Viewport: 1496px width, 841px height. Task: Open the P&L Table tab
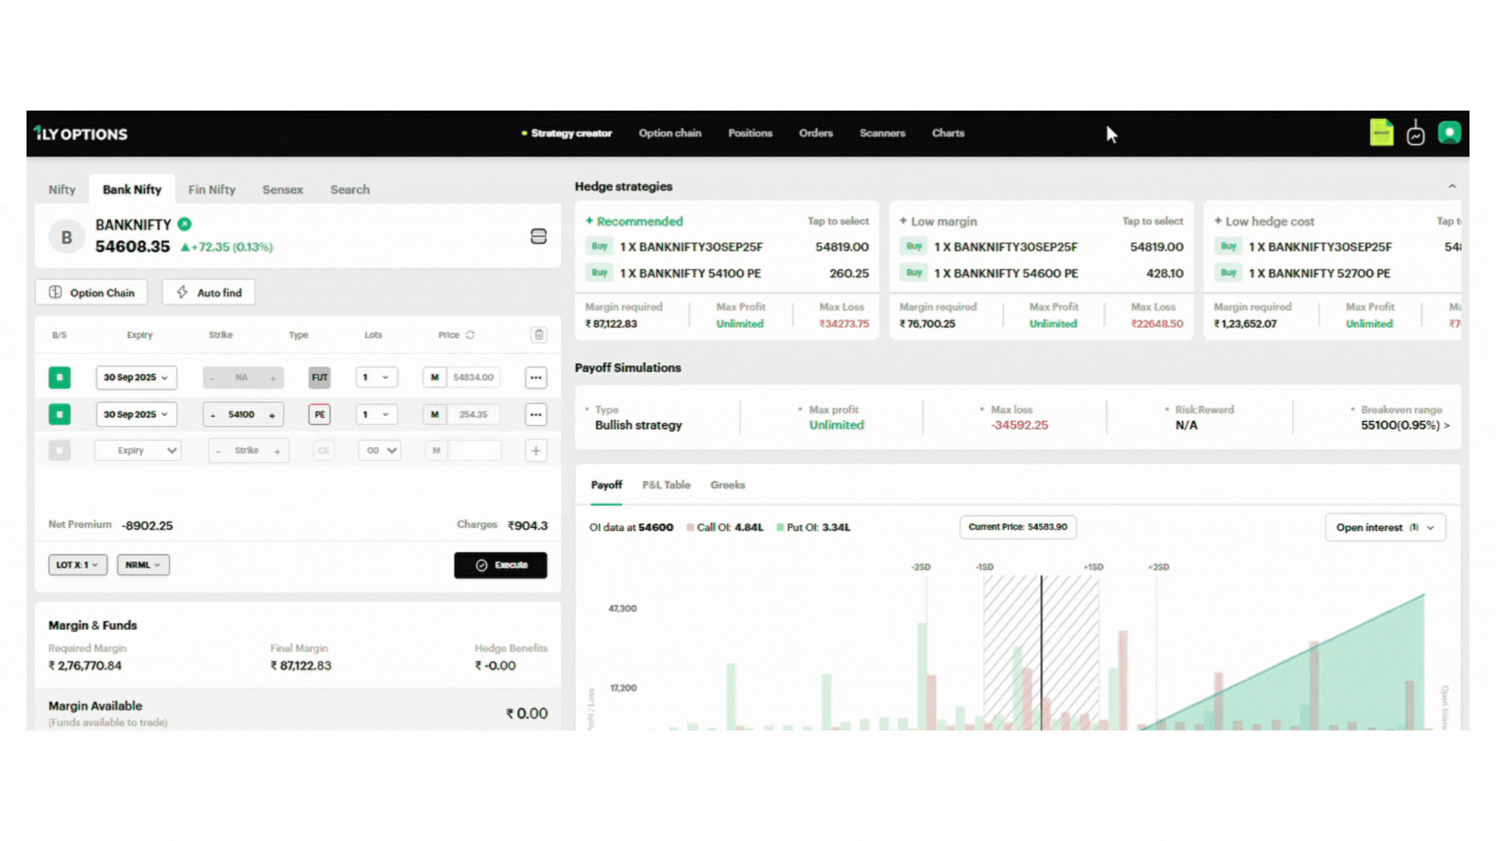point(666,485)
